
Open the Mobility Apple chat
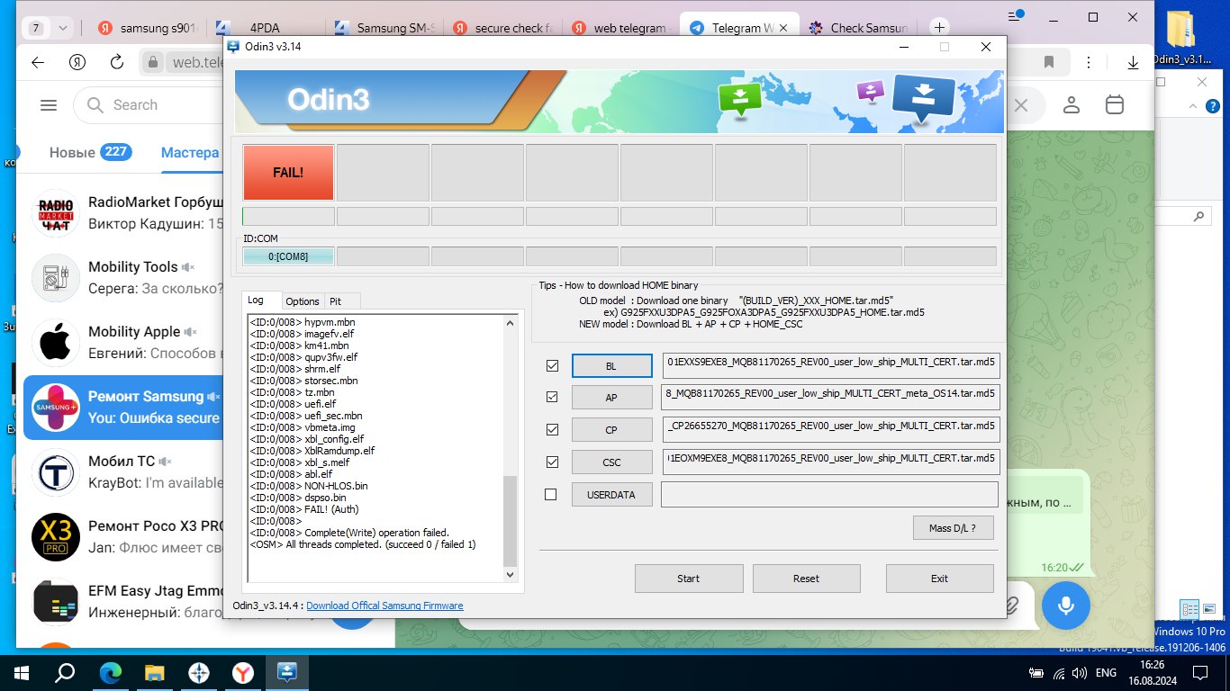123,343
